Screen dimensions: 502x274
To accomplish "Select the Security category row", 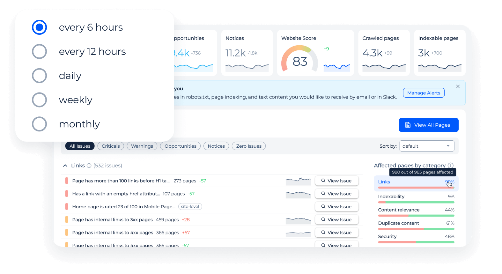I will (x=416, y=239).
